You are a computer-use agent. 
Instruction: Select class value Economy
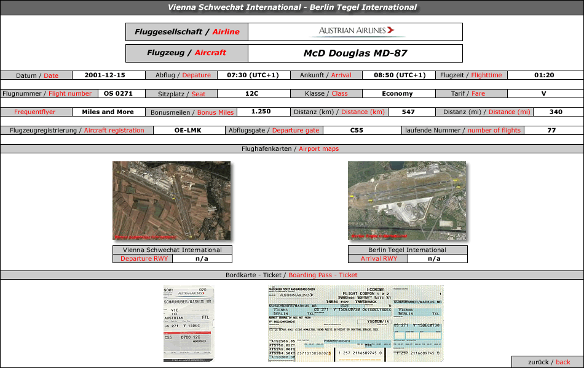[397, 94]
